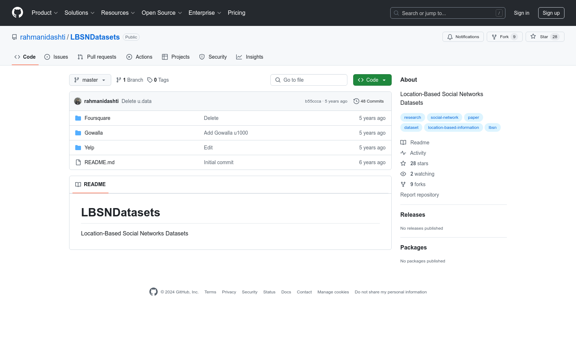Click the tag icon beside 0 Tags

[150, 80]
